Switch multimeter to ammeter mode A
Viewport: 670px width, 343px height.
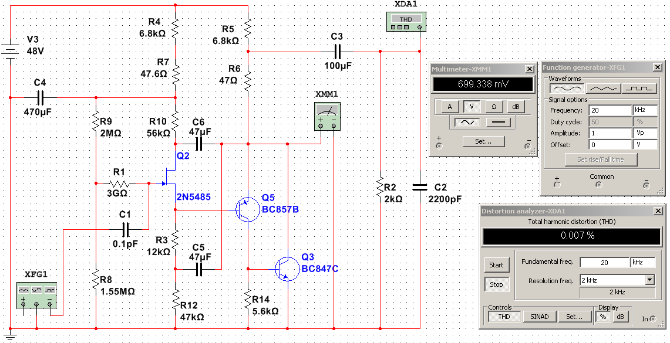(x=450, y=107)
